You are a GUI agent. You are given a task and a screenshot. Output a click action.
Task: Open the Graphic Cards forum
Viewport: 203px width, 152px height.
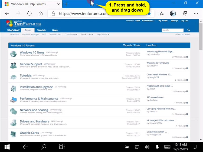click(x=29, y=133)
